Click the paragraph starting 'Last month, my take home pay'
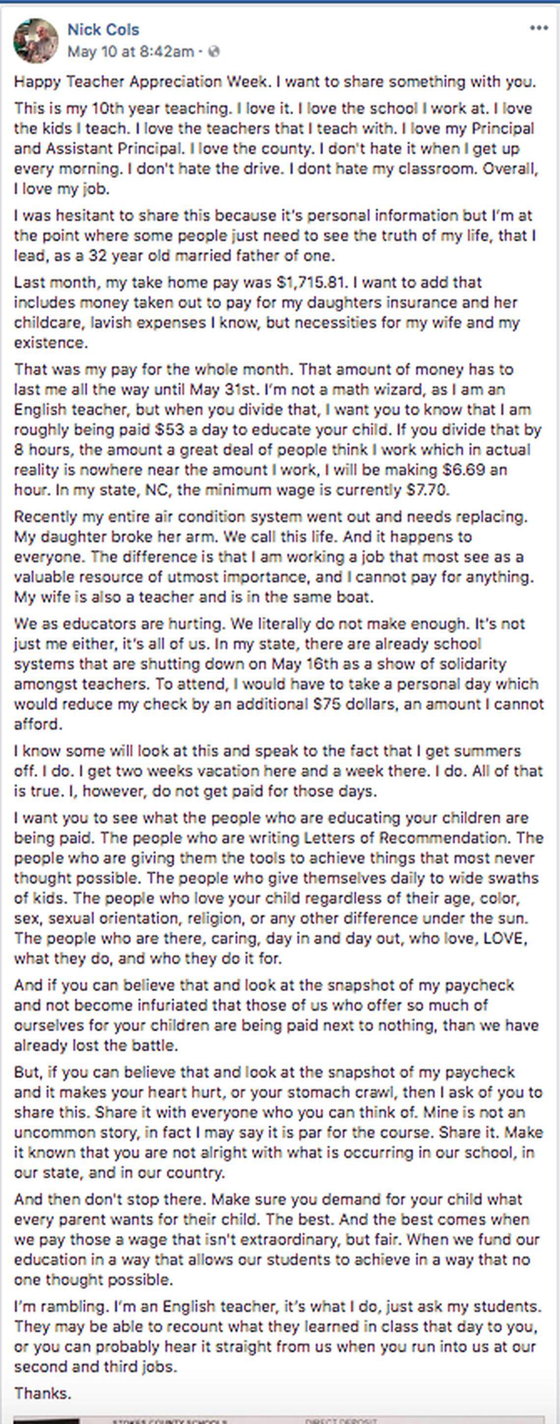 pyautogui.click(x=267, y=312)
